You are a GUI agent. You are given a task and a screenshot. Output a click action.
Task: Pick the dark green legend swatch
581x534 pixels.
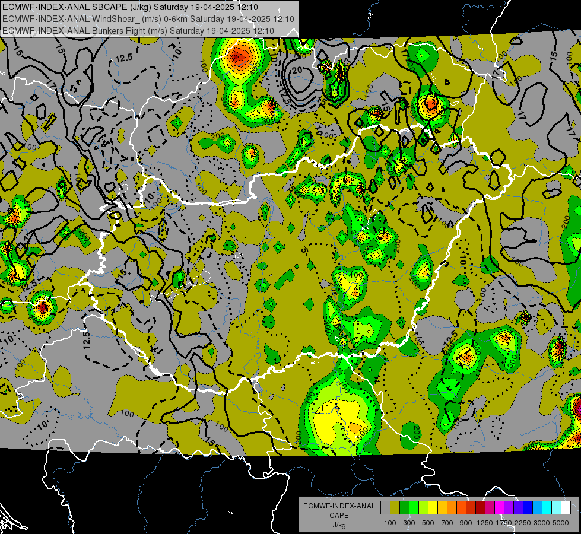(404, 507)
